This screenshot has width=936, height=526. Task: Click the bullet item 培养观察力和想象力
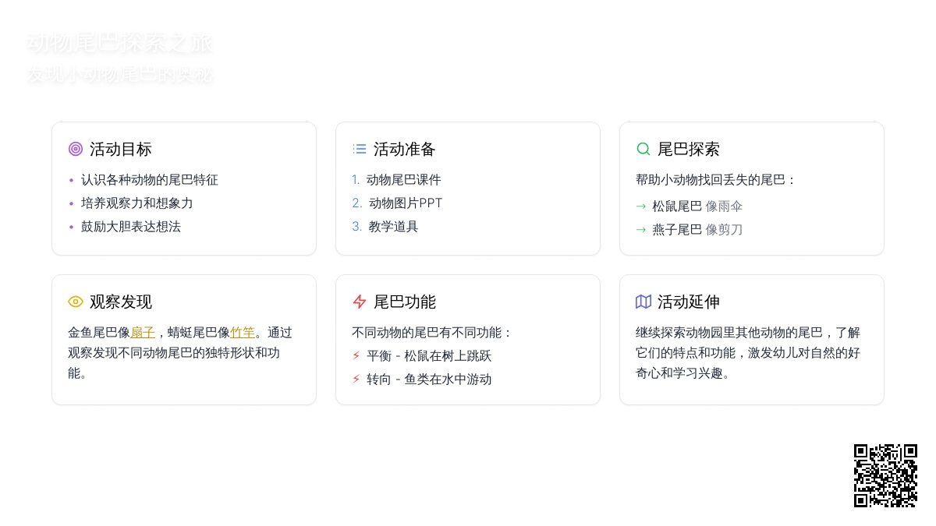[x=136, y=203]
